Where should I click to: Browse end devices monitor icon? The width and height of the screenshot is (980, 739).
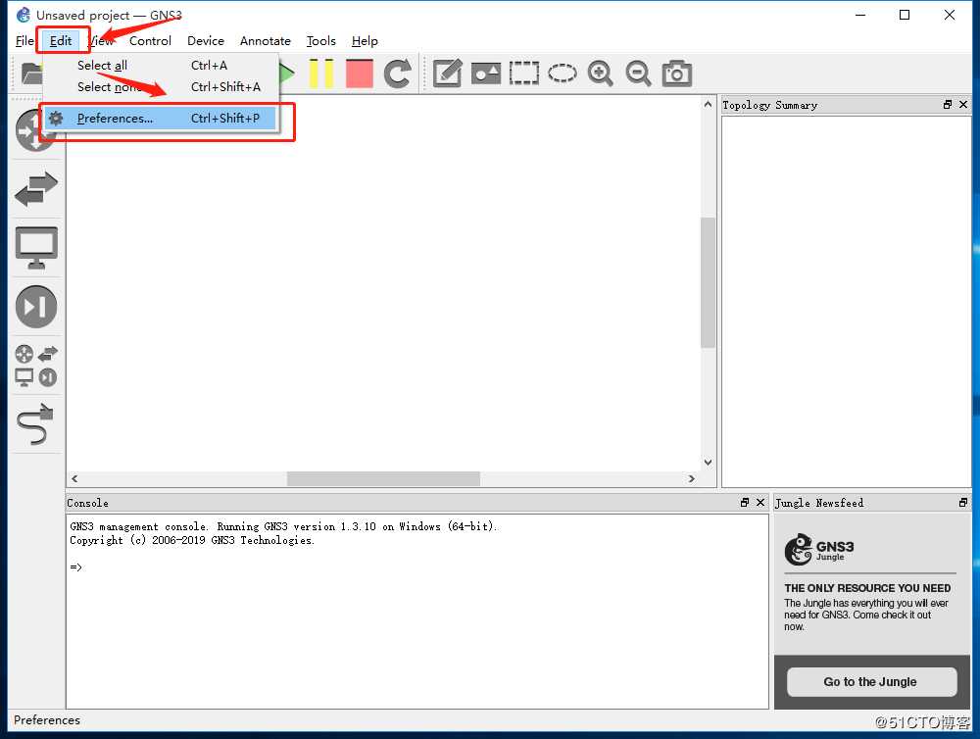click(36, 248)
